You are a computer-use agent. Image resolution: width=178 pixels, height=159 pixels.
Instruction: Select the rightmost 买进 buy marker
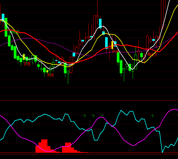(116, 51)
